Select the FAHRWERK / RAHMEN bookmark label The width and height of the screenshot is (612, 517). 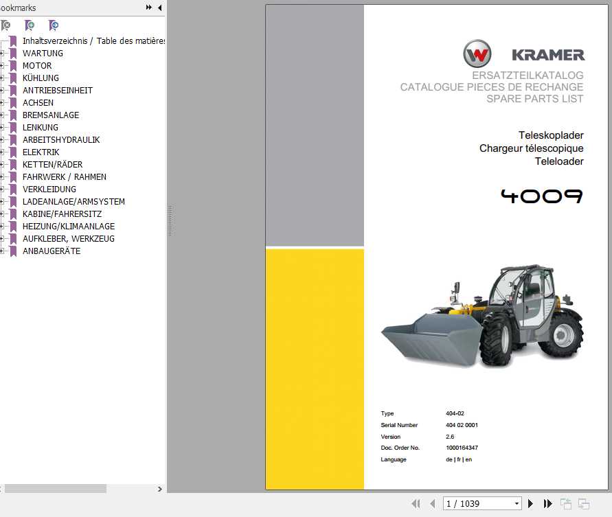(x=65, y=176)
